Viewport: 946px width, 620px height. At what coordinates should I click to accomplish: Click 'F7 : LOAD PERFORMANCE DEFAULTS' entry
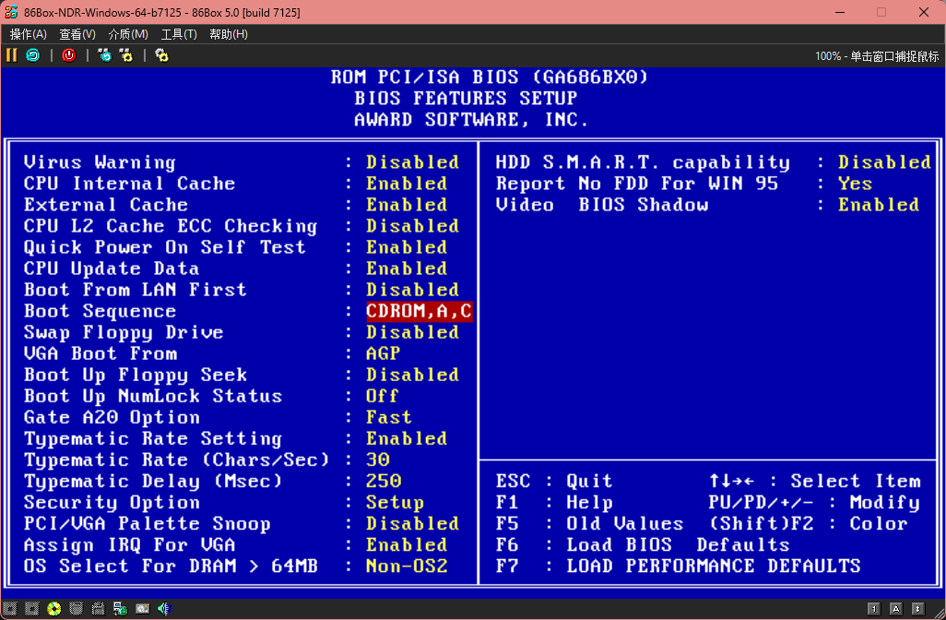pyautogui.click(x=678, y=566)
